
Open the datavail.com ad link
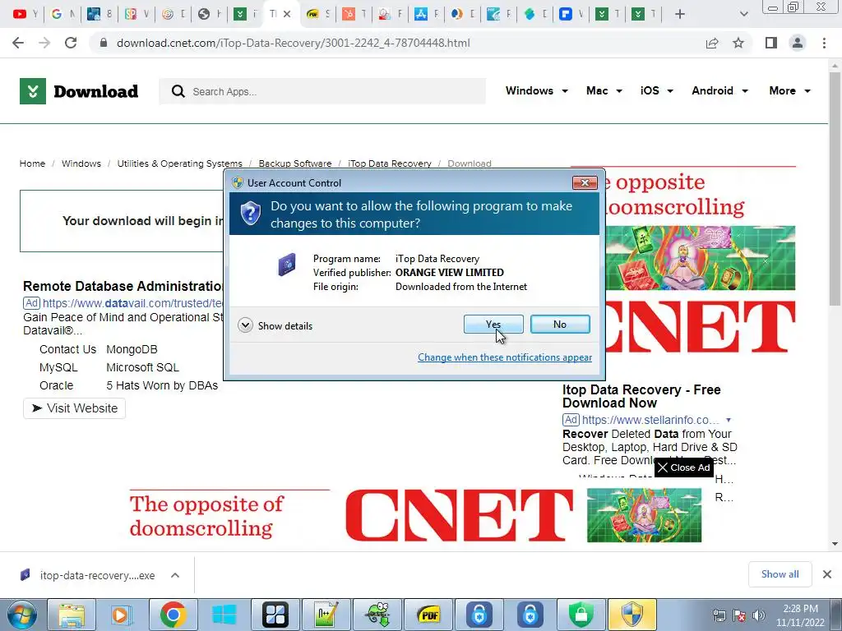132,303
